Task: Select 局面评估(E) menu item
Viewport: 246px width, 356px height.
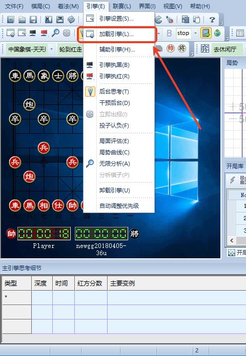Action: click(119, 141)
